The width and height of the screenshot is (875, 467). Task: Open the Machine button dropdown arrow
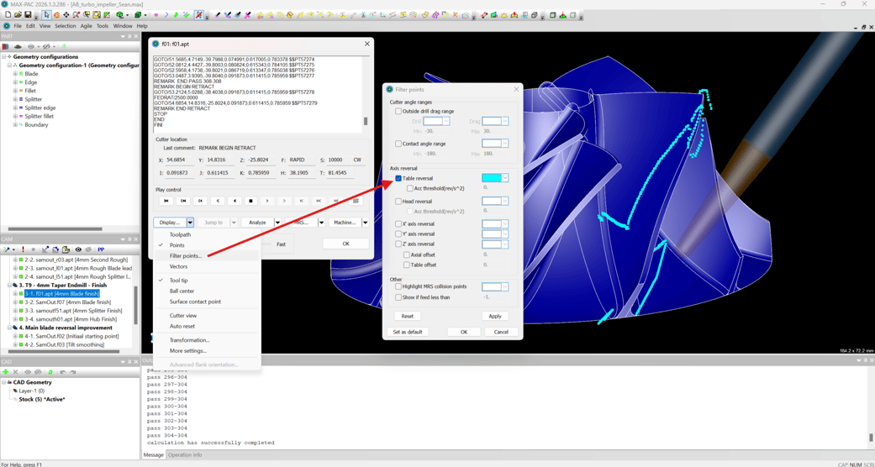pos(365,222)
